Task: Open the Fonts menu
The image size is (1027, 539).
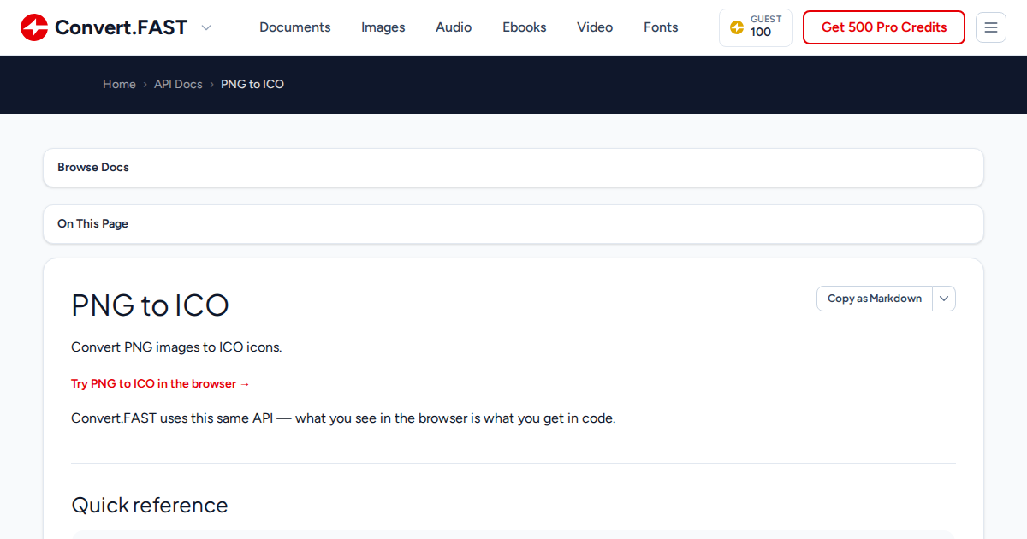Action: (661, 27)
